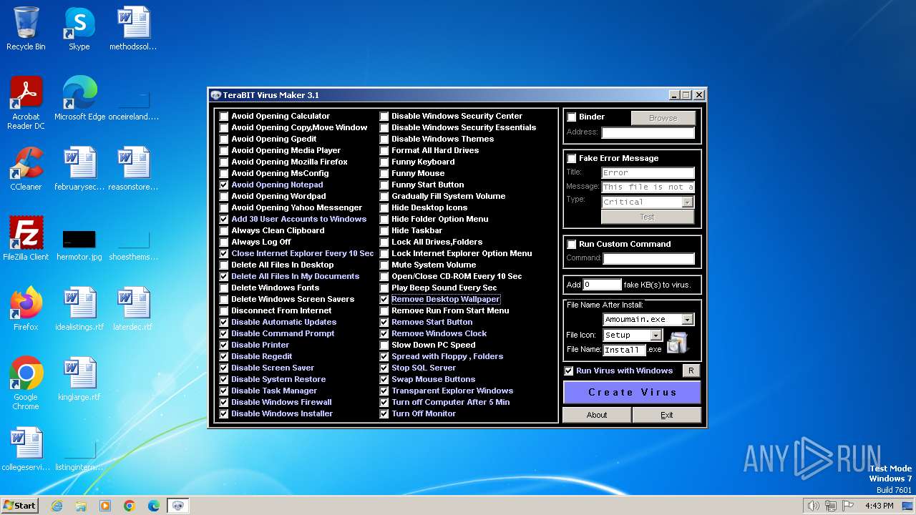Click the Exit button
Viewport: 916px width, 515px height.
pos(667,415)
